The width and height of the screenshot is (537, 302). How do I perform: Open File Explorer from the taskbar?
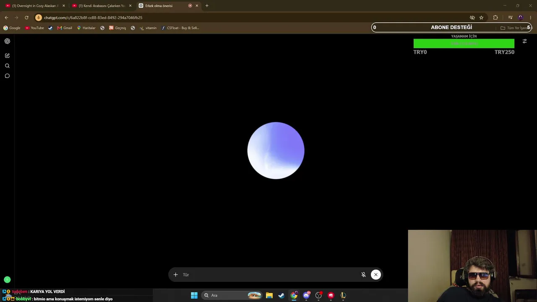[269, 295]
